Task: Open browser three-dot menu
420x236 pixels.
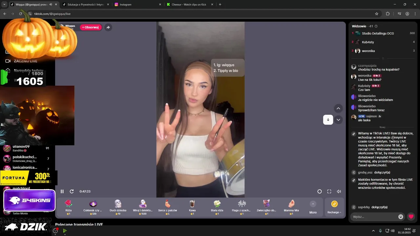Action: (x=415, y=14)
